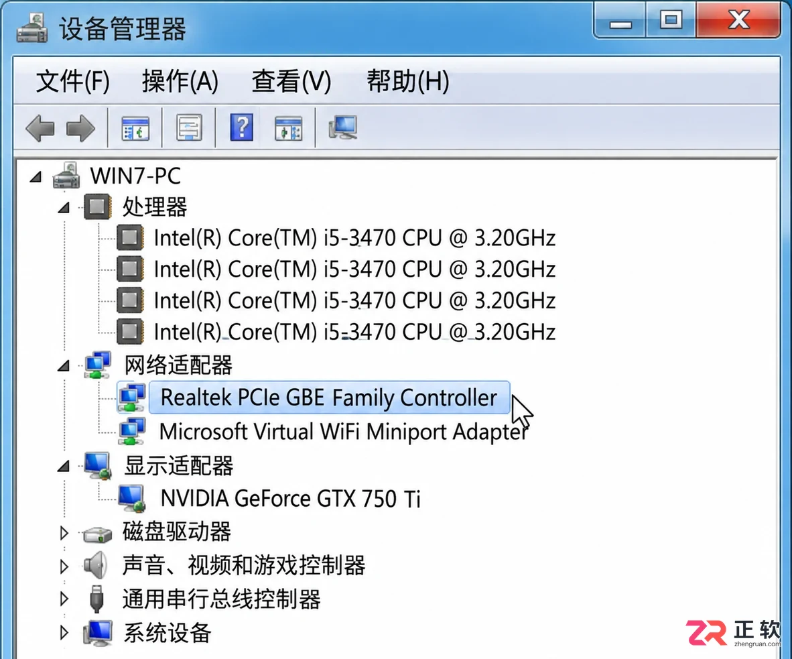The width and height of the screenshot is (792, 659).
Task: Select the 声音、视频和游戏控制器 label
Action: (244, 566)
